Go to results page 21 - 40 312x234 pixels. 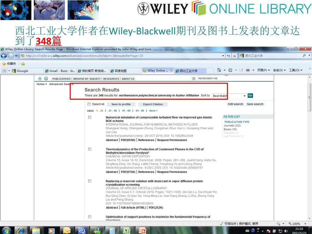113,111
